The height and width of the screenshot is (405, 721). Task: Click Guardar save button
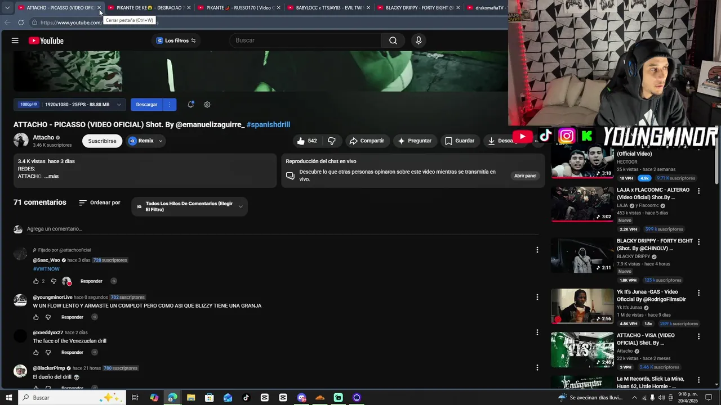coord(460,141)
